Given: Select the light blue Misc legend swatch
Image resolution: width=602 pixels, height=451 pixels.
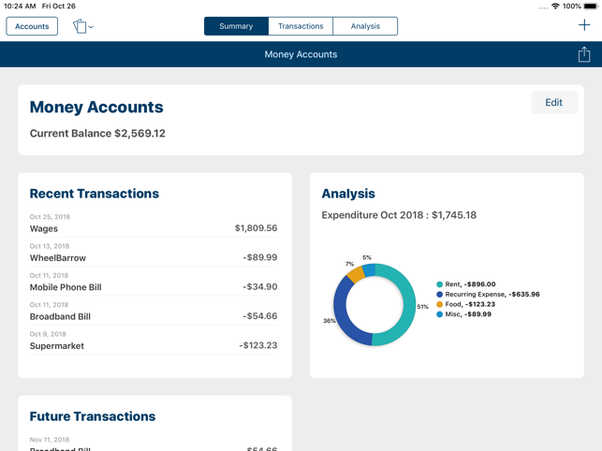Looking at the screenshot, I should coord(440,314).
